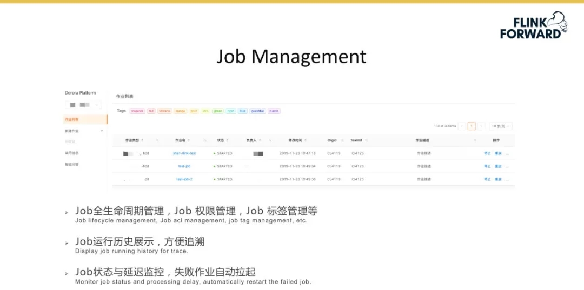The width and height of the screenshot is (584, 290).
Task: Click the search icon beside OrgId header
Action: click(x=341, y=140)
